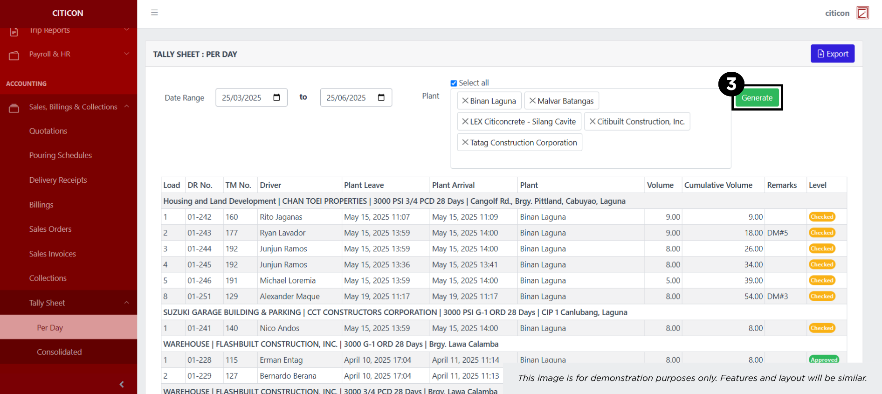Toggle the Select all checkbox
Viewport: 882px width, 394px height.
(454, 83)
